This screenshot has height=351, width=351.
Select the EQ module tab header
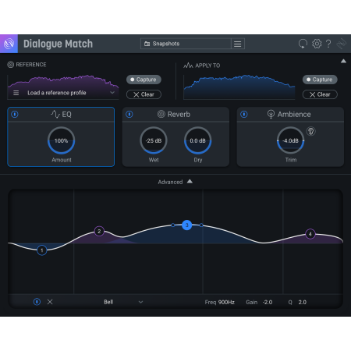(61, 114)
